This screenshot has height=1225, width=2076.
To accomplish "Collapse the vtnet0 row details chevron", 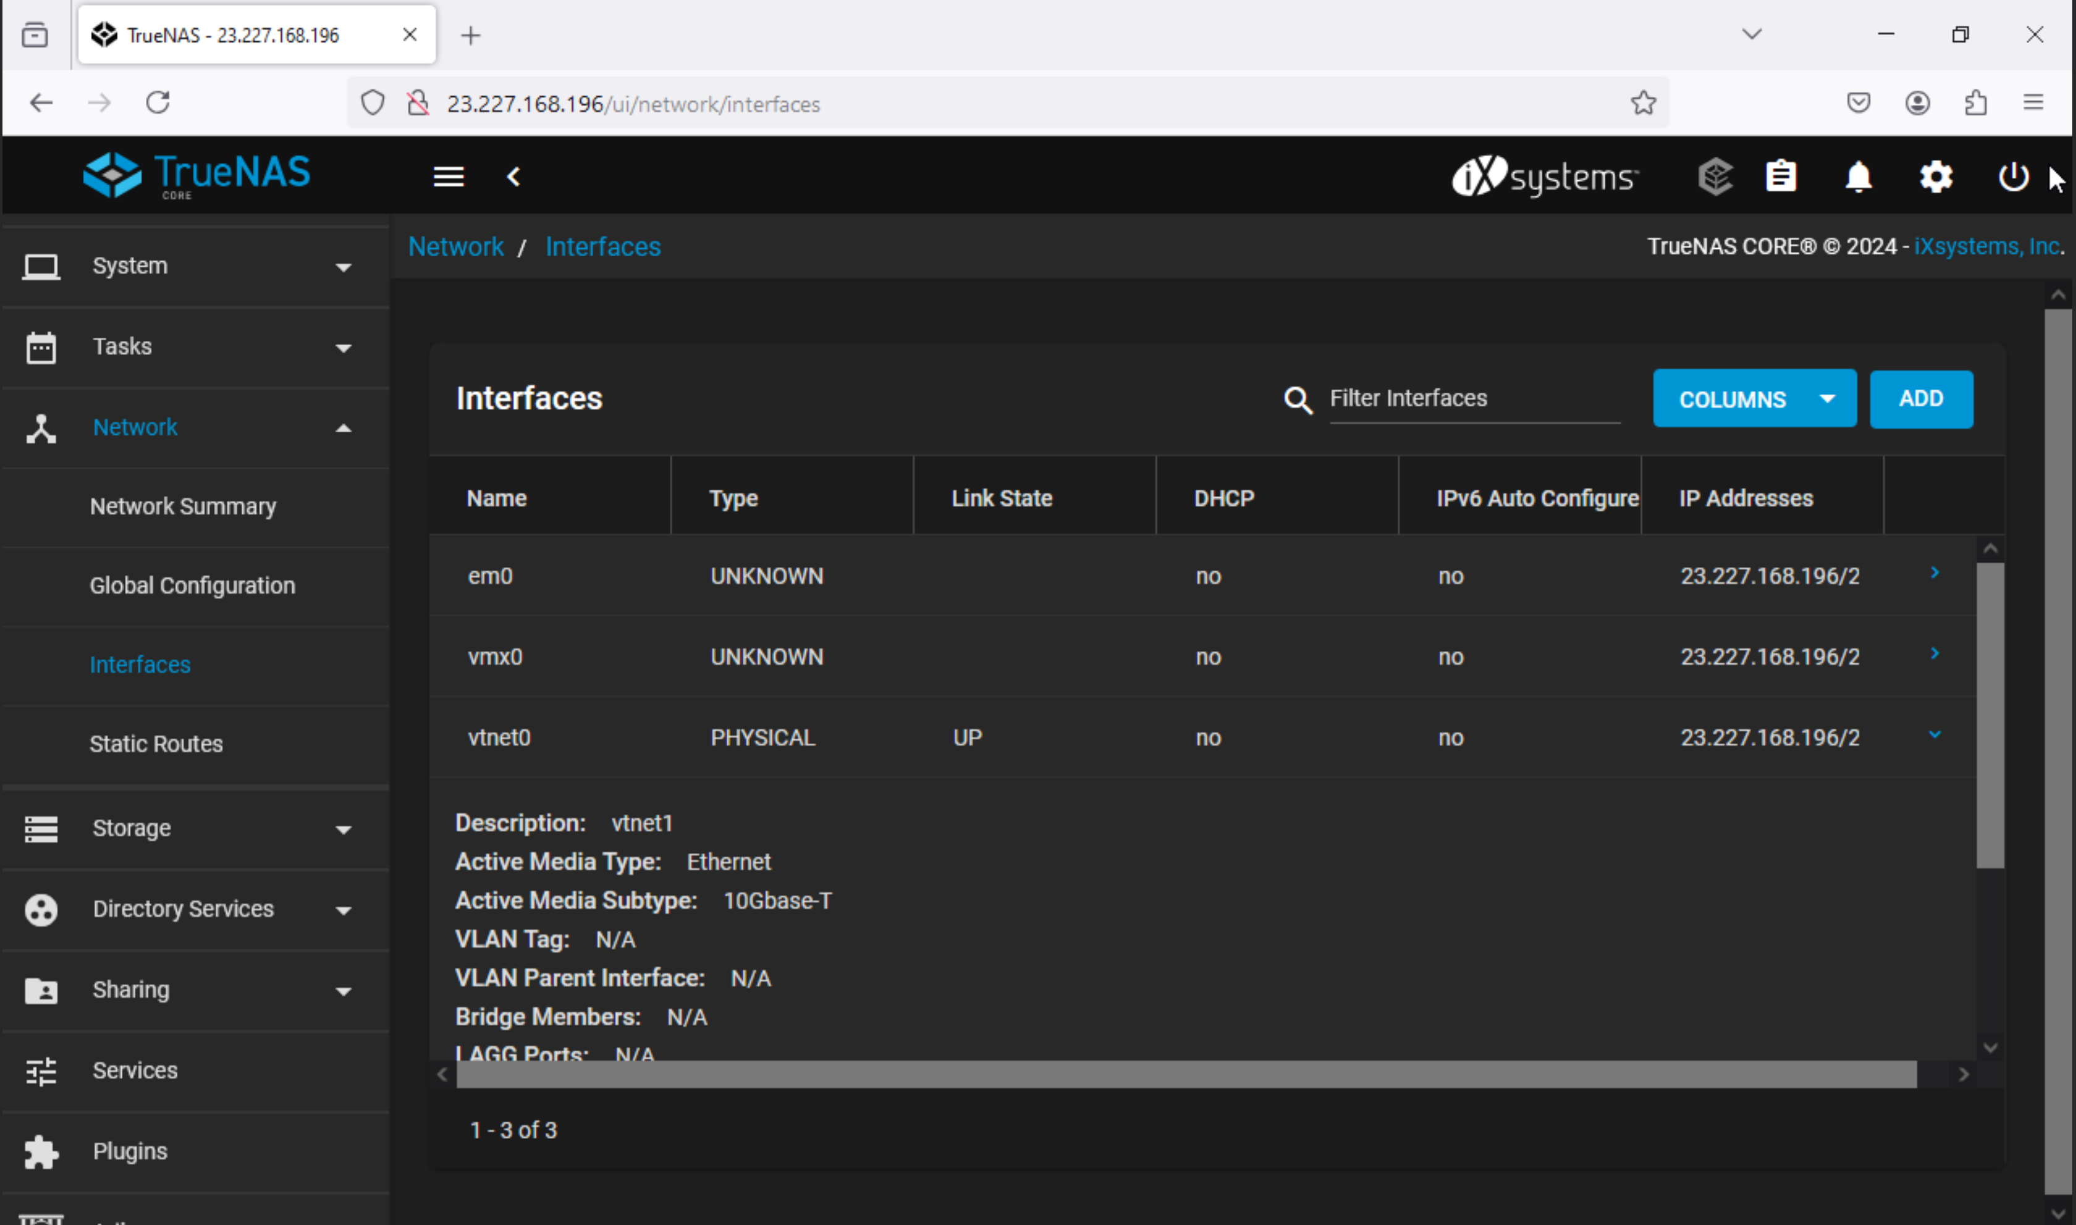I will [x=1934, y=735].
